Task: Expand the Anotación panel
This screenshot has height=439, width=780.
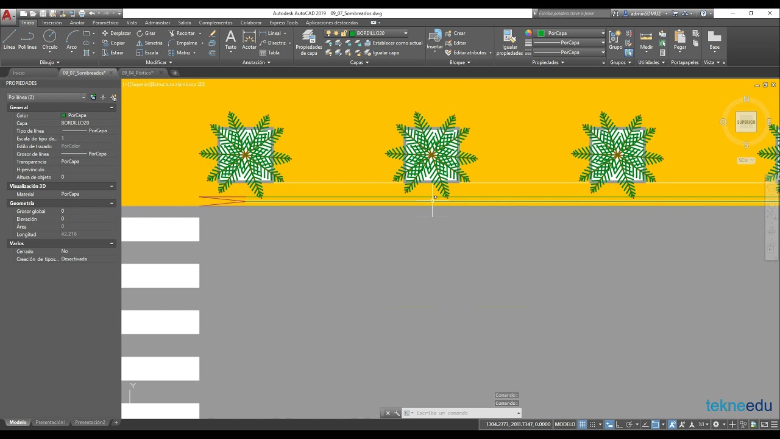Action: (x=256, y=62)
